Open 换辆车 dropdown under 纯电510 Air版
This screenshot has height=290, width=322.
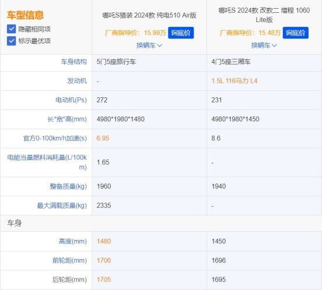click(149, 45)
